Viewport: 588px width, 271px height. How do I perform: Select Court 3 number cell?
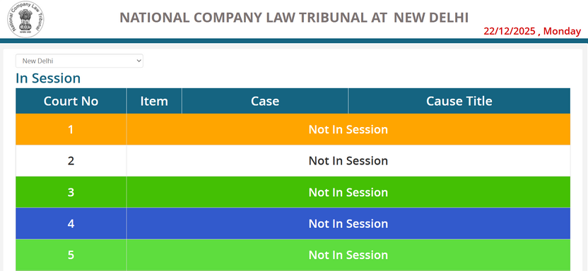(x=71, y=193)
